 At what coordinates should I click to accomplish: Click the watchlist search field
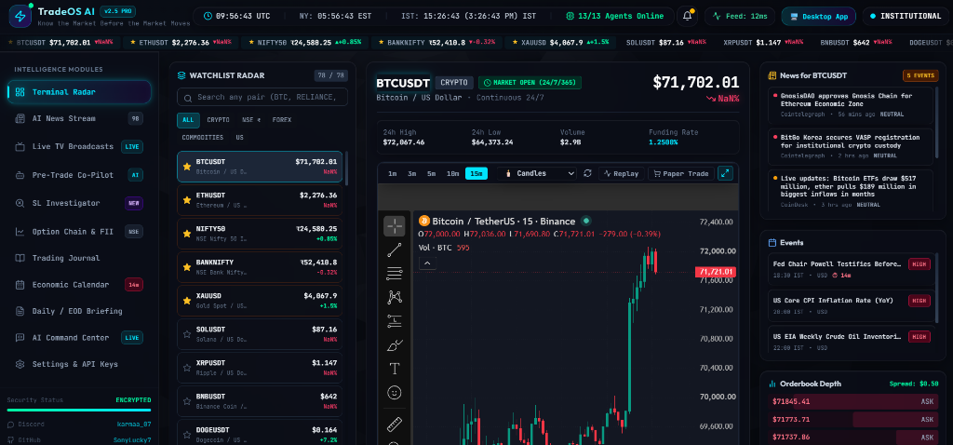click(x=262, y=97)
